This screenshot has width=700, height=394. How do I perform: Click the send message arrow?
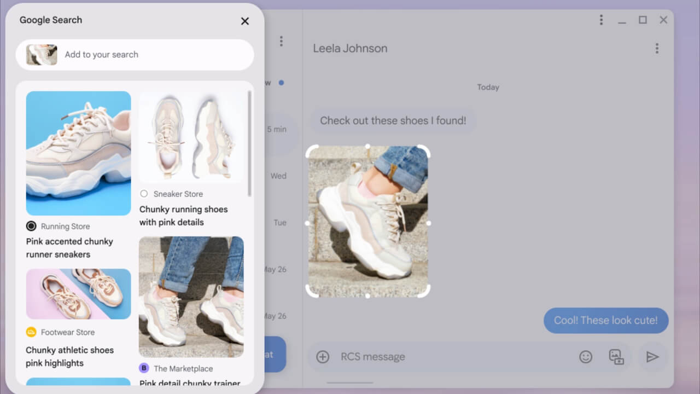tap(652, 357)
